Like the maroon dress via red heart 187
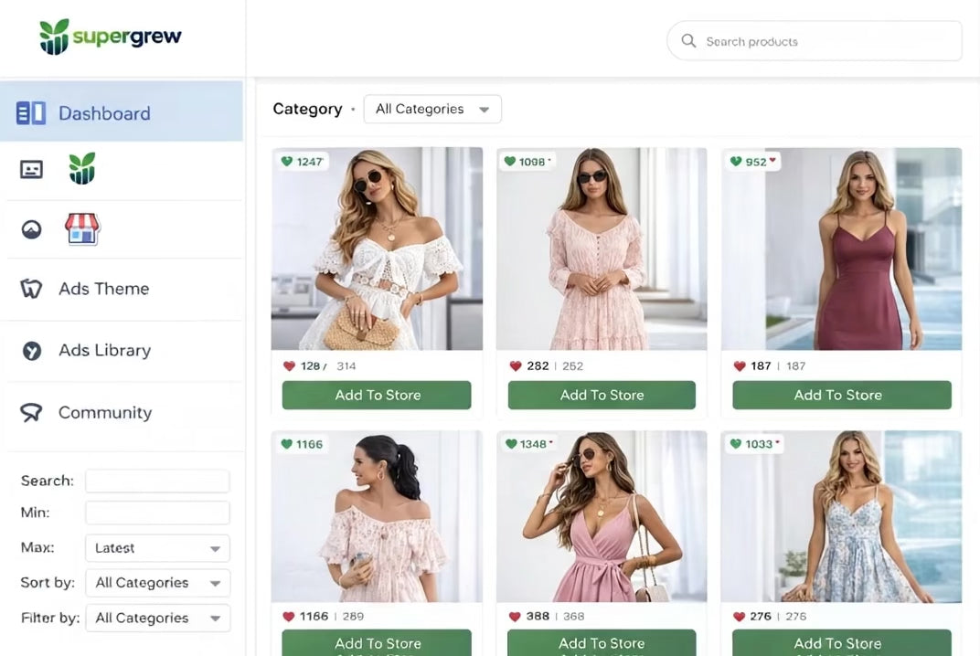This screenshot has height=656, width=980. click(740, 366)
